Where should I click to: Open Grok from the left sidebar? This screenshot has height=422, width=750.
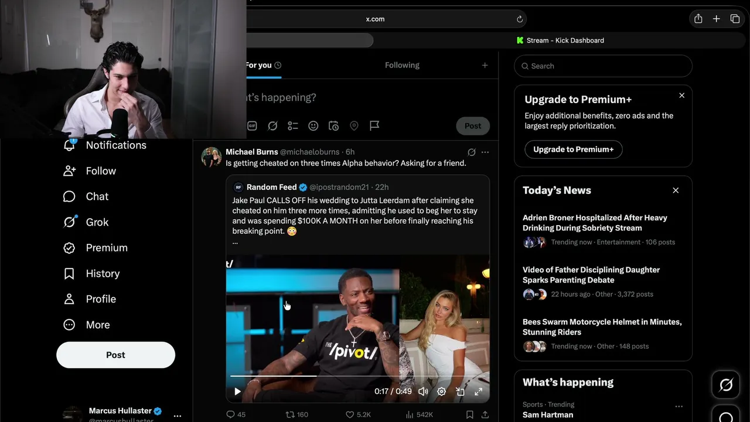tap(86, 222)
